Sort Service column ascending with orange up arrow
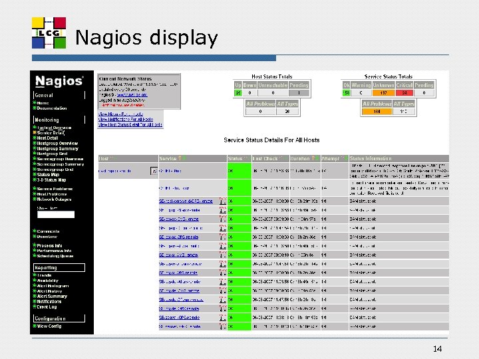479x359 pixels. [180, 158]
